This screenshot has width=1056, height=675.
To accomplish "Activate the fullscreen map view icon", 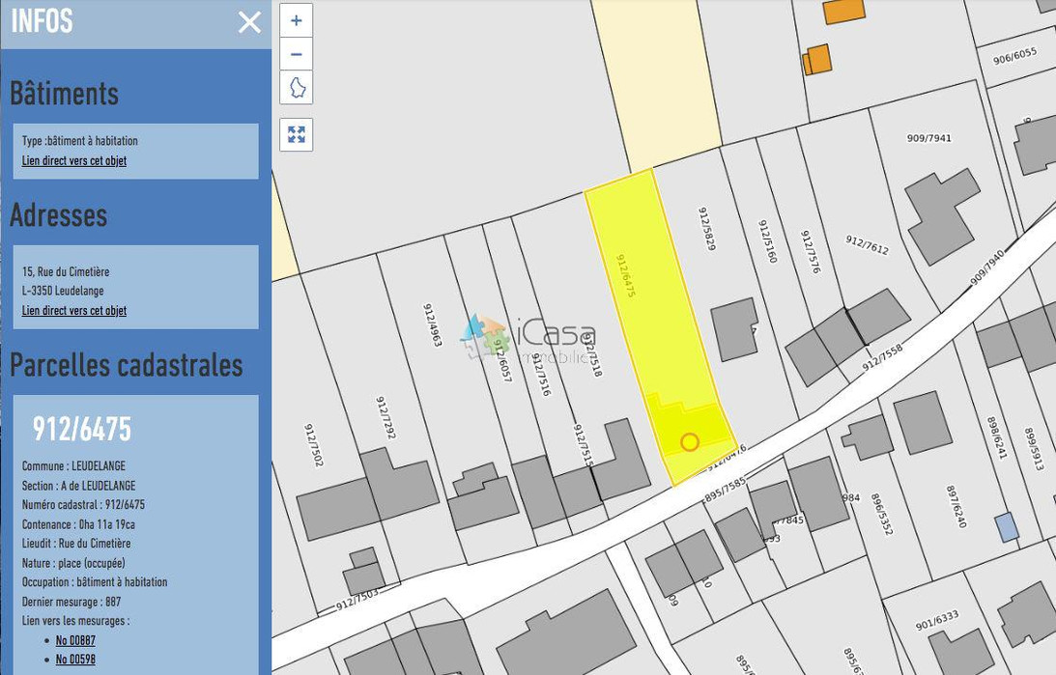I will [297, 135].
